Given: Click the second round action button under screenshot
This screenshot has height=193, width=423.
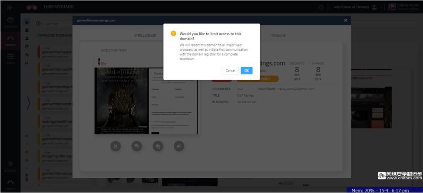Looking at the screenshot, I should click(137, 146).
